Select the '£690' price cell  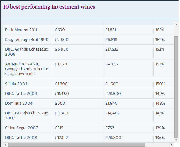click(x=78, y=30)
